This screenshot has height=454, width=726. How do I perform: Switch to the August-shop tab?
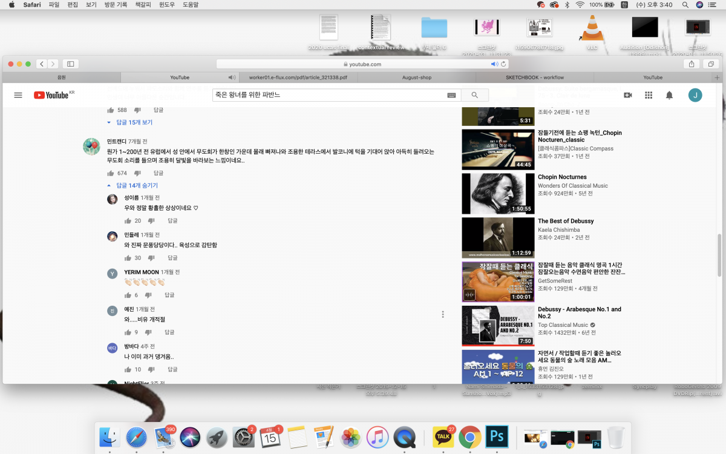pos(417,77)
